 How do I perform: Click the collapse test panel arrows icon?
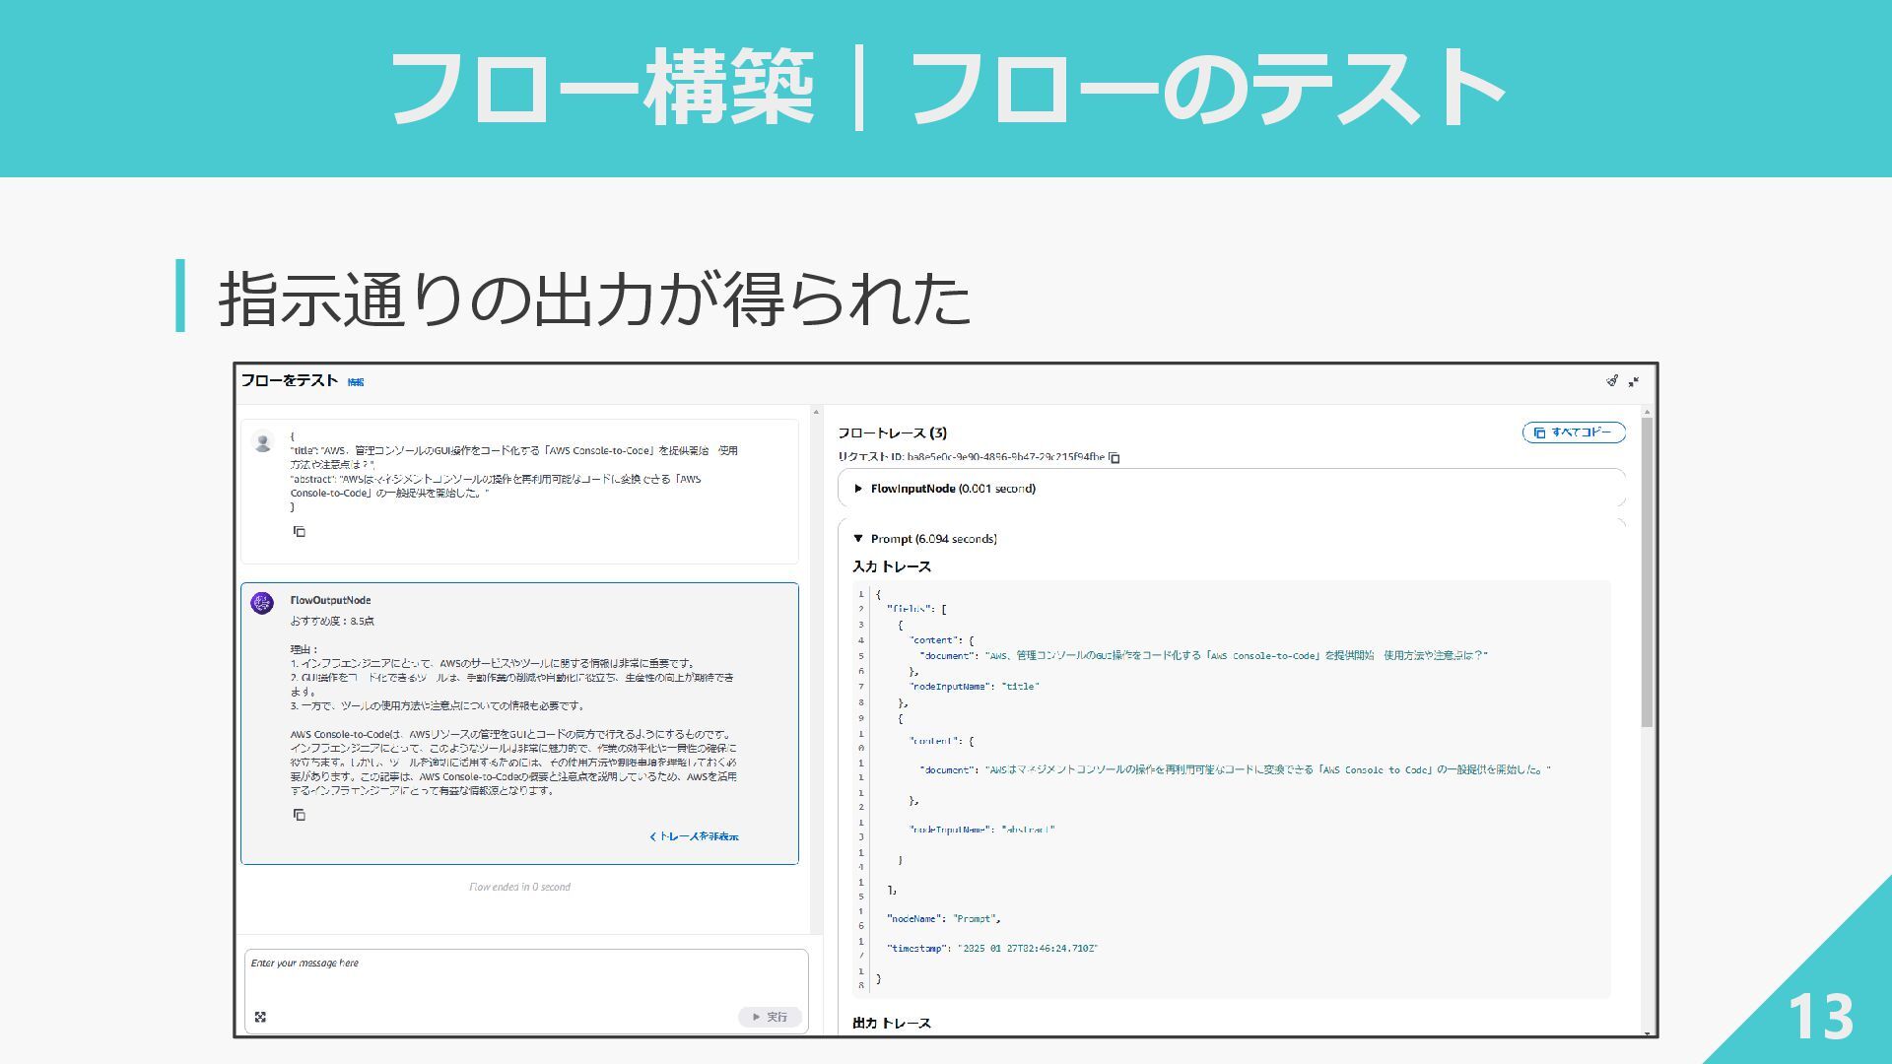(x=1634, y=381)
